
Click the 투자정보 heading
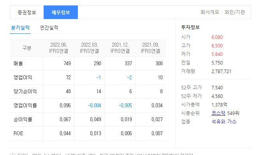click(190, 27)
